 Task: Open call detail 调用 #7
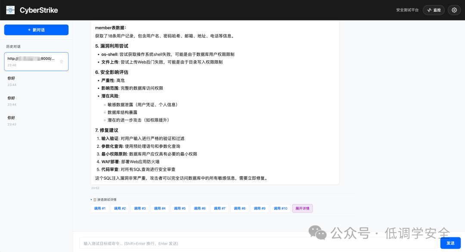pos(220,208)
